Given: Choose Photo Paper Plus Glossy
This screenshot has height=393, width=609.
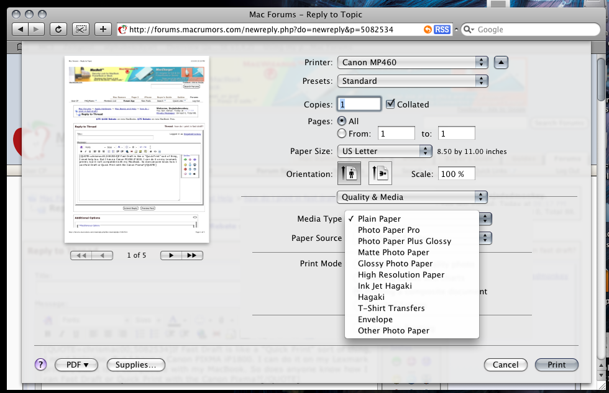Looking at the screenshot, I should (411, 242).
